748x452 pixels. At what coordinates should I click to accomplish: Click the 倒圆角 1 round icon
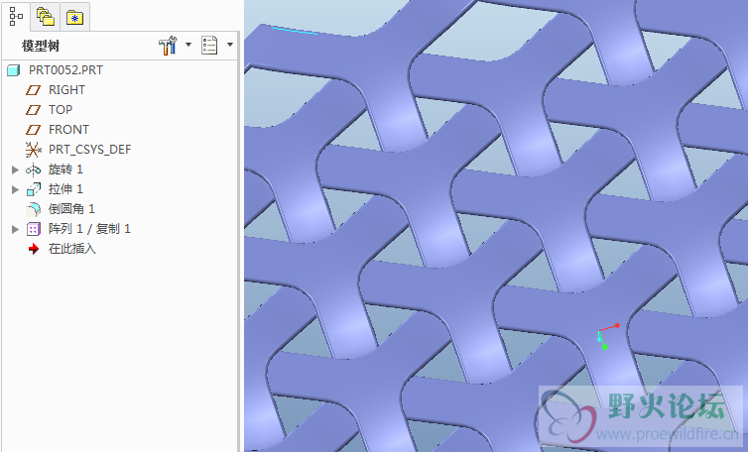(34, 209)
